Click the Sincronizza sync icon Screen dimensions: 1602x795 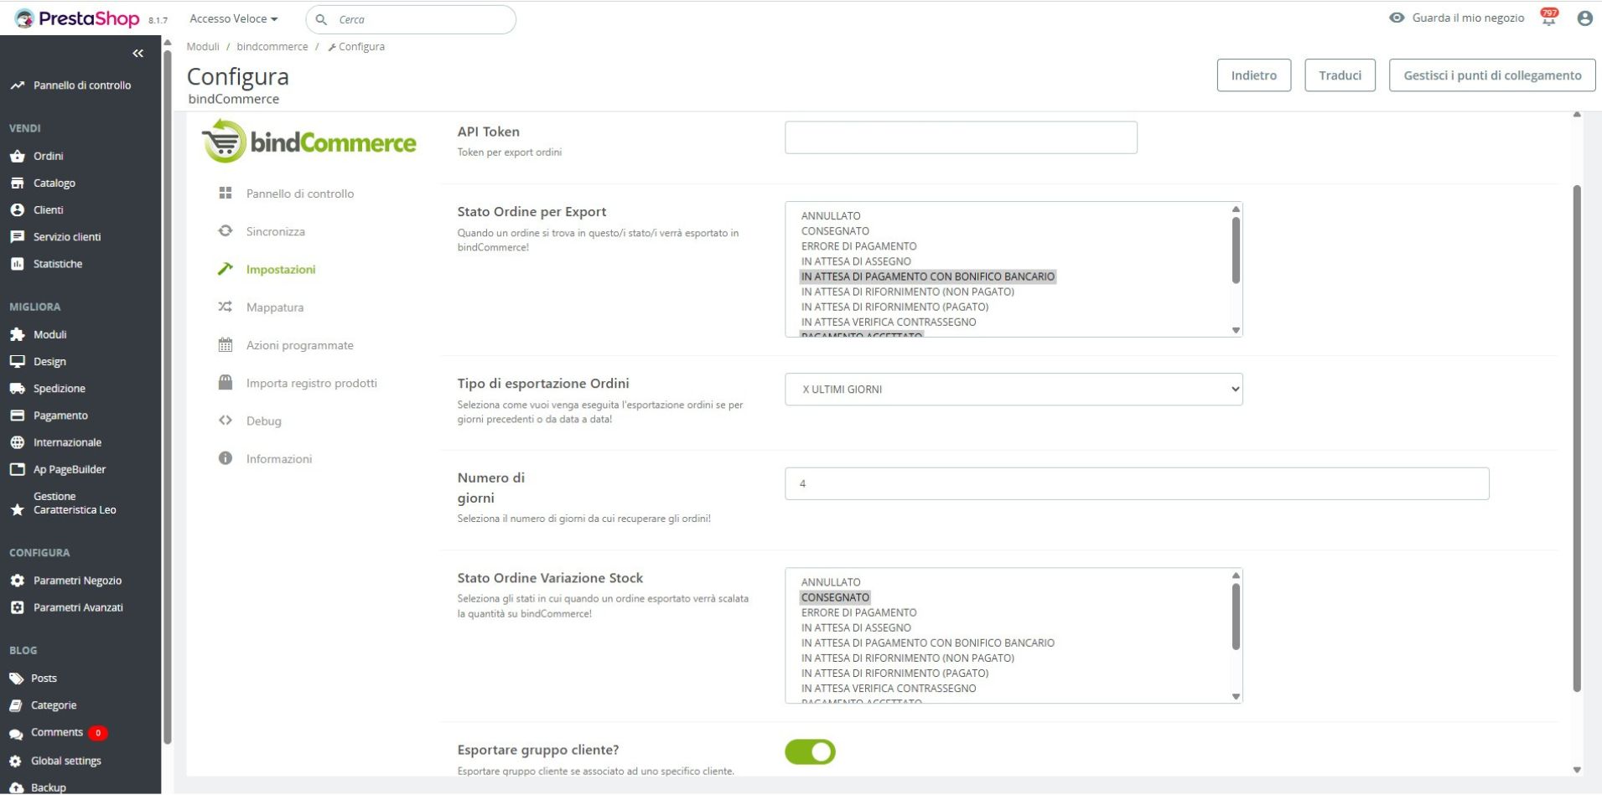pos(225,231)
